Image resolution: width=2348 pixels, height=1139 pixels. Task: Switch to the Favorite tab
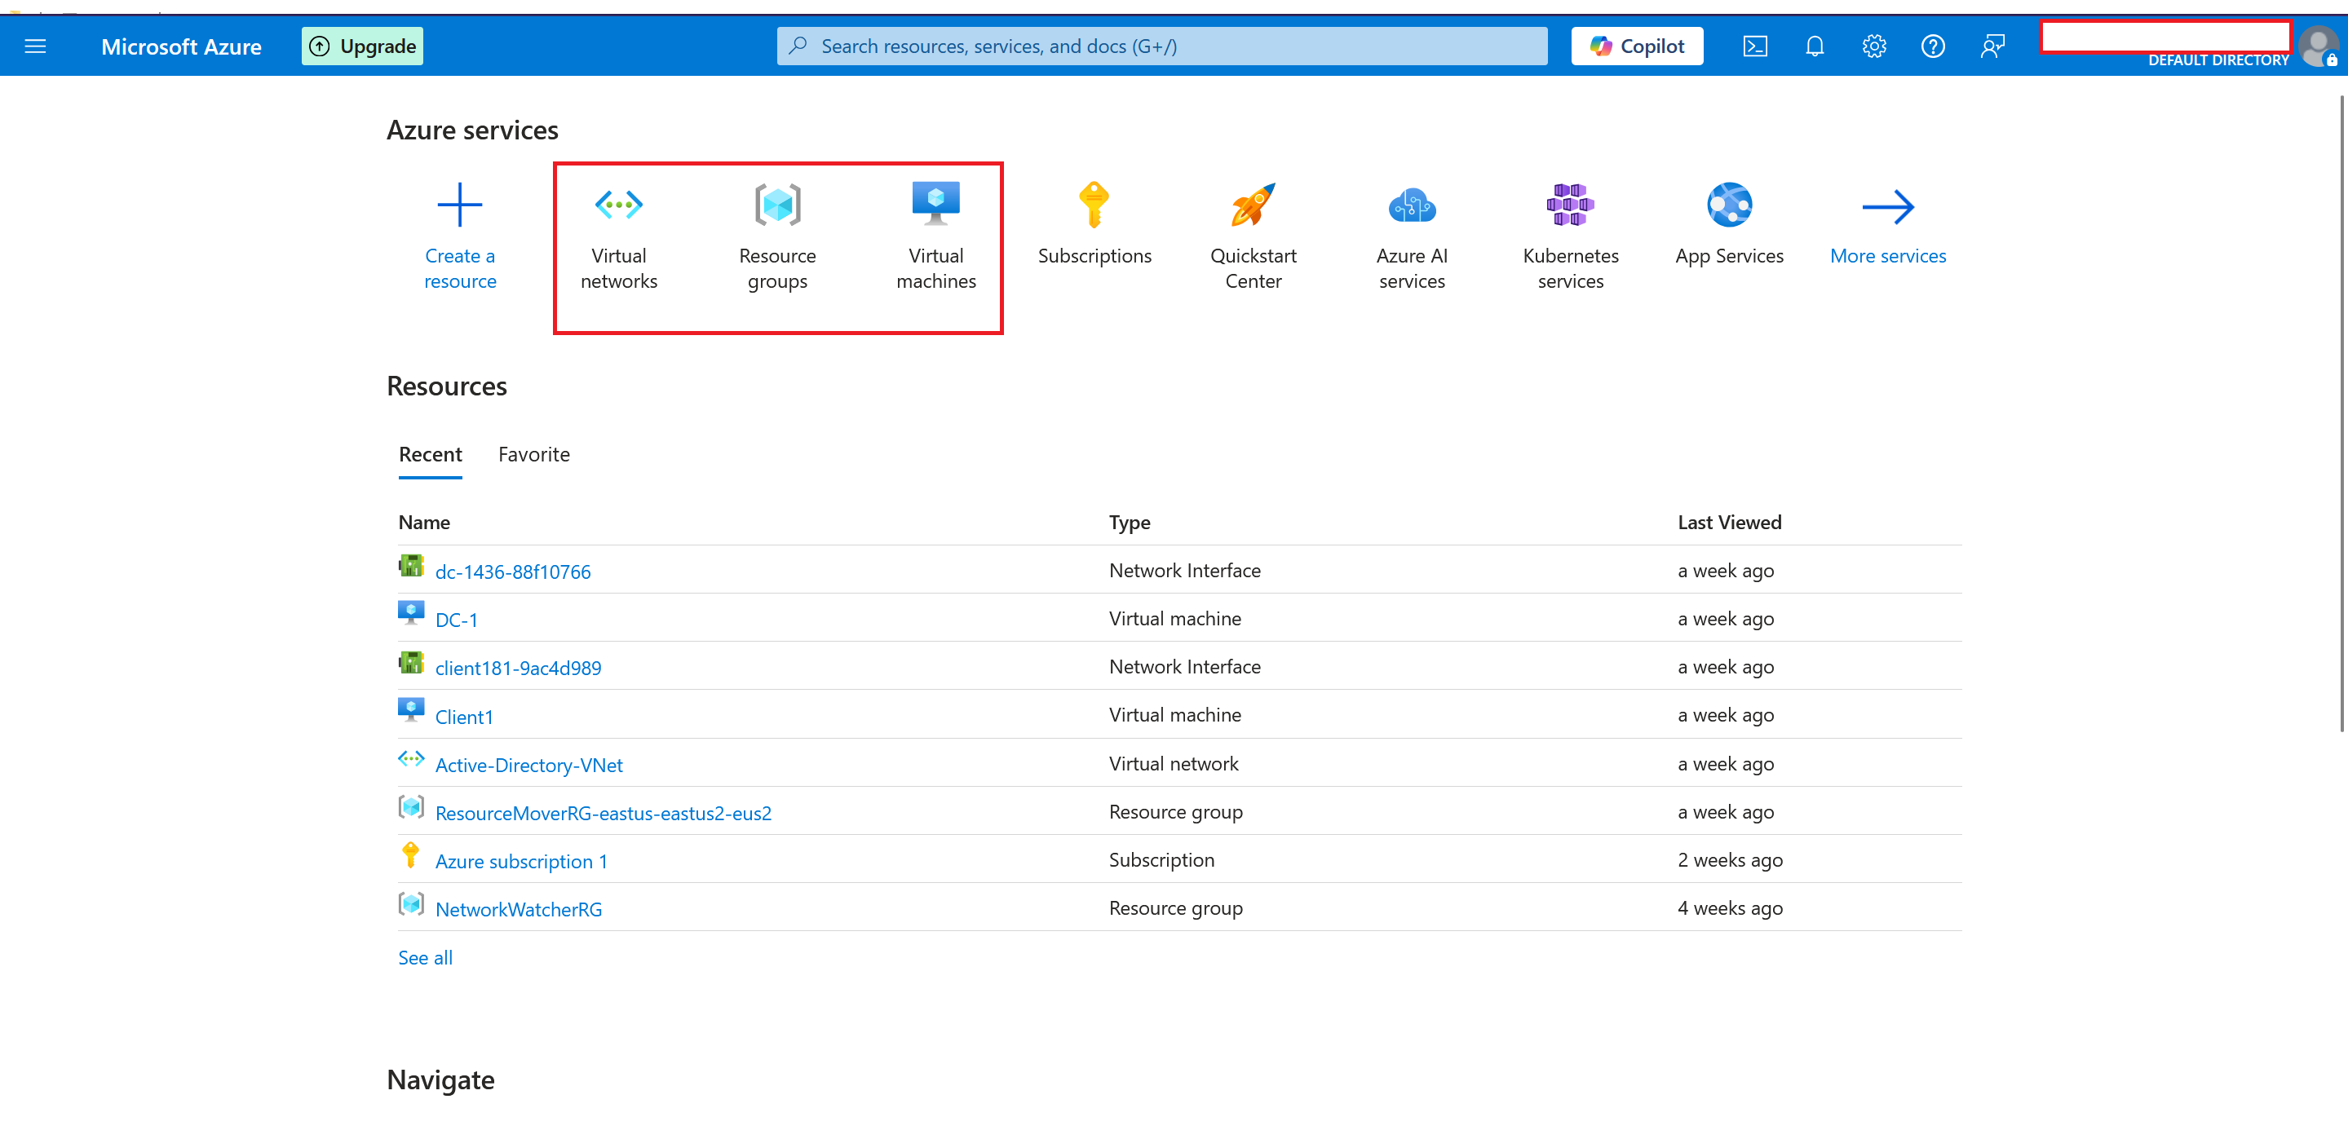click(x=533, y=455)
